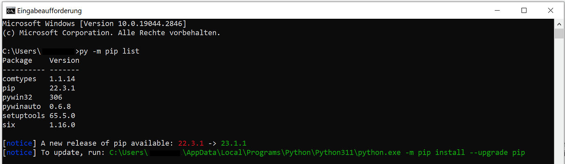Click the scrollbar up arrow
Viewport: 565px width, 164px height.
[x=559, y=23]
